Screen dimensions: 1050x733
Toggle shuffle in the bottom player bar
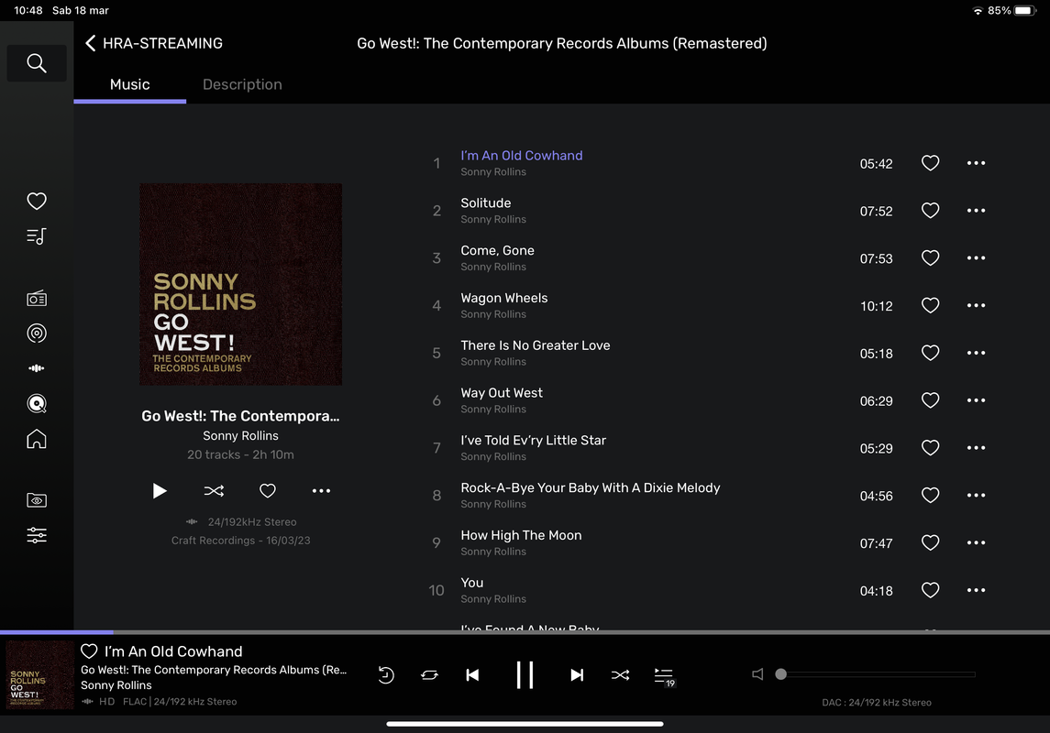[x=620, y=674]
